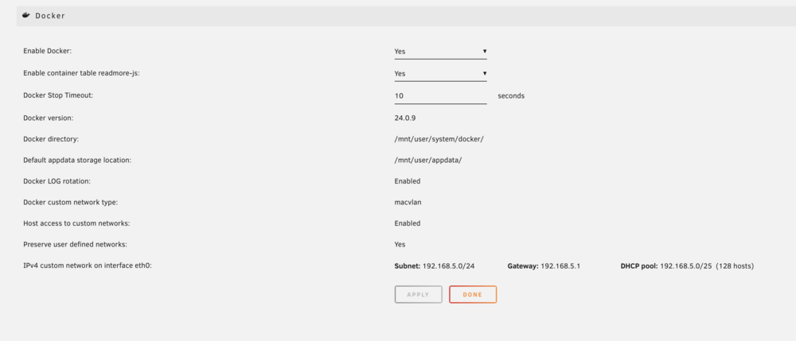
Task: Click Subnet value 192.168.5.0/24
Action: point(449,266)
